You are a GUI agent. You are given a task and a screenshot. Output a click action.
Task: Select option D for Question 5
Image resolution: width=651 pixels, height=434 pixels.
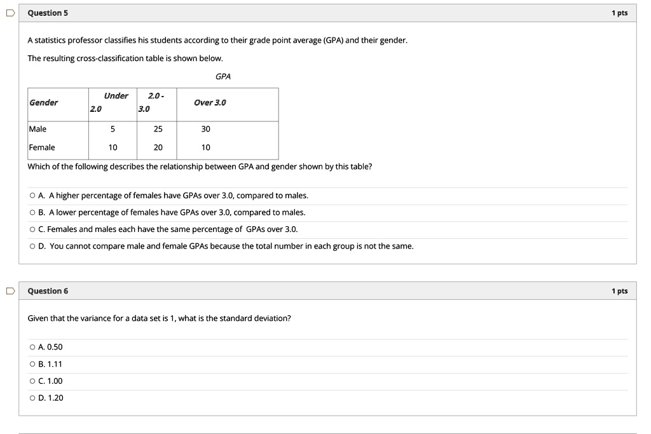31,246
